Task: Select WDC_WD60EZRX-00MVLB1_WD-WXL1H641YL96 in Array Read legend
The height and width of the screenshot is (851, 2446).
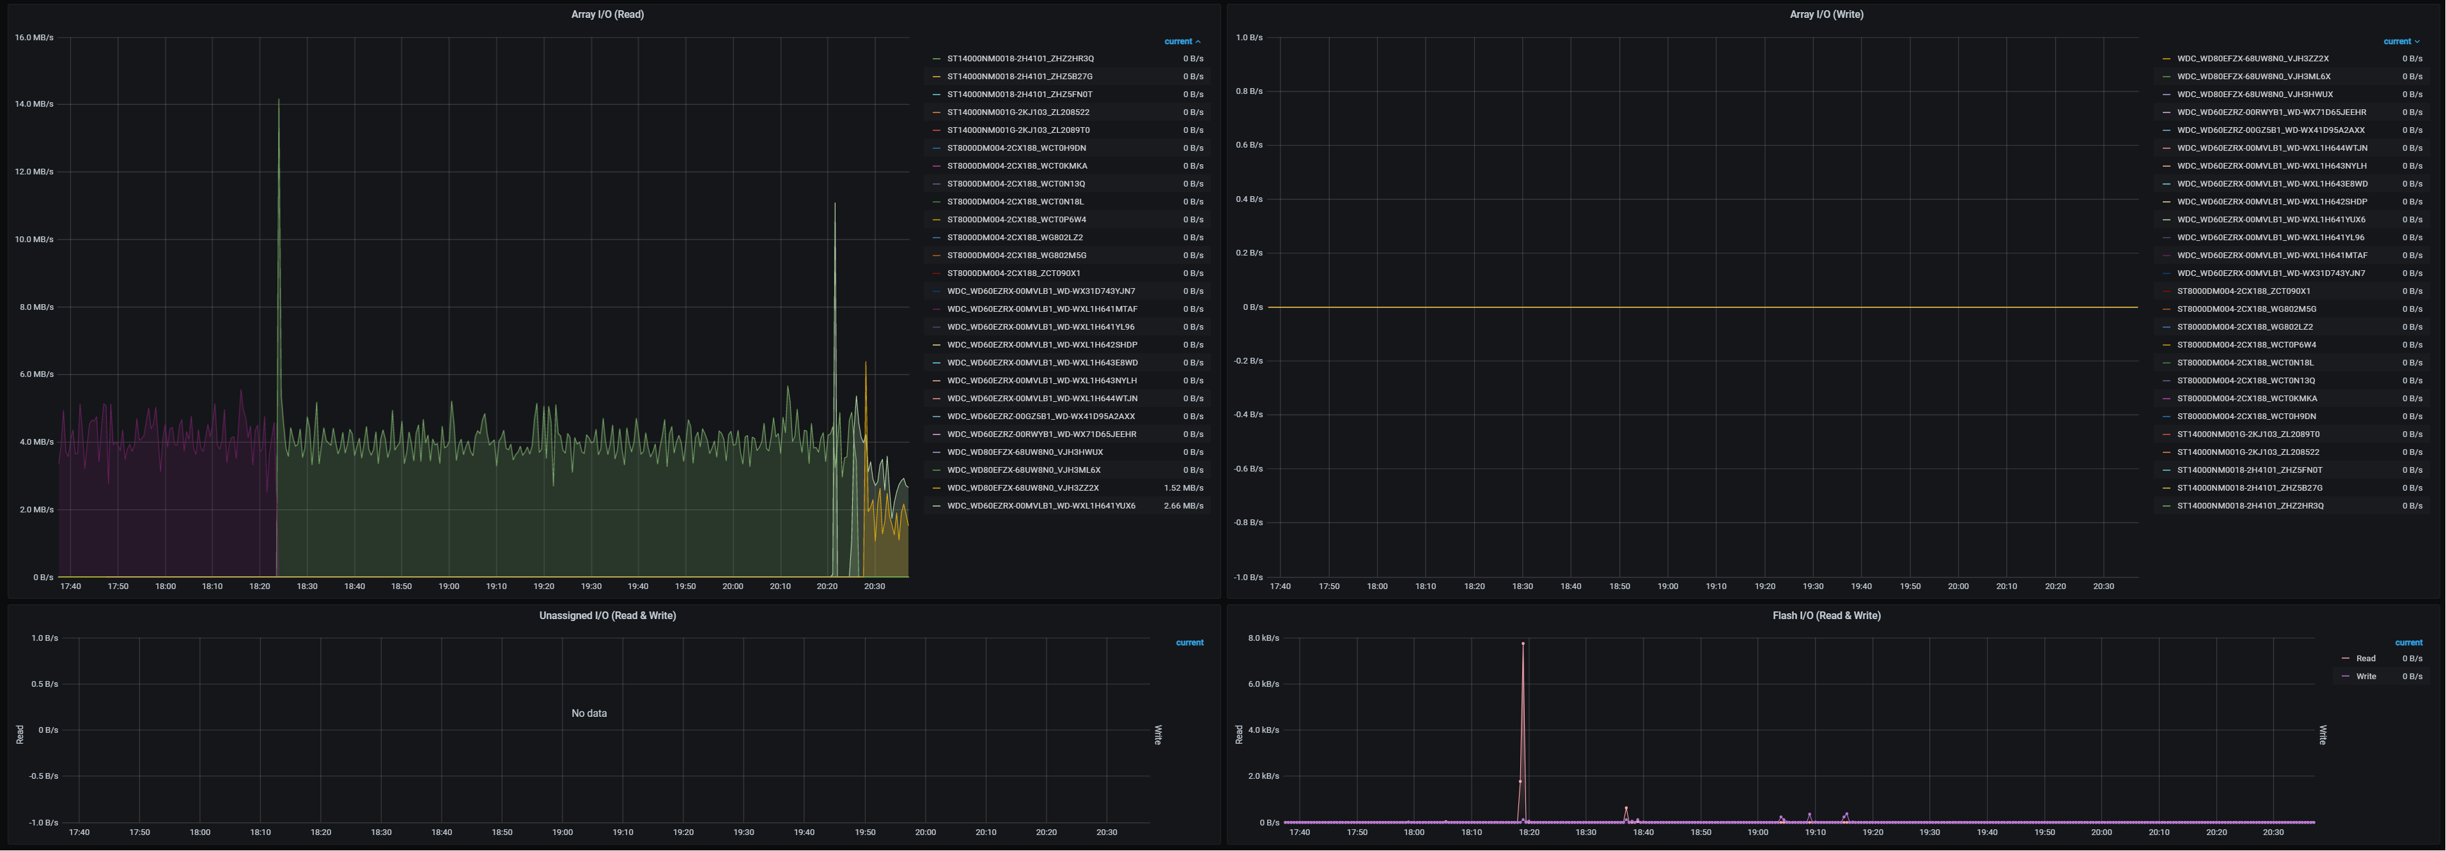Action: 1040,327
